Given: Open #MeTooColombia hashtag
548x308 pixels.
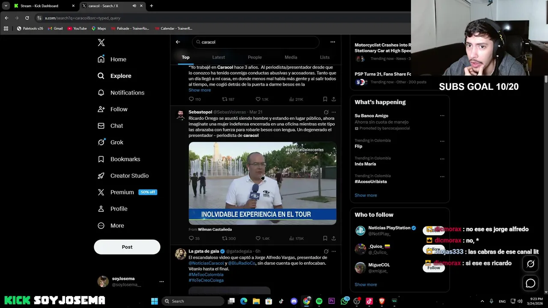Looking at the screenshot, I should click(x=206, y=275).
